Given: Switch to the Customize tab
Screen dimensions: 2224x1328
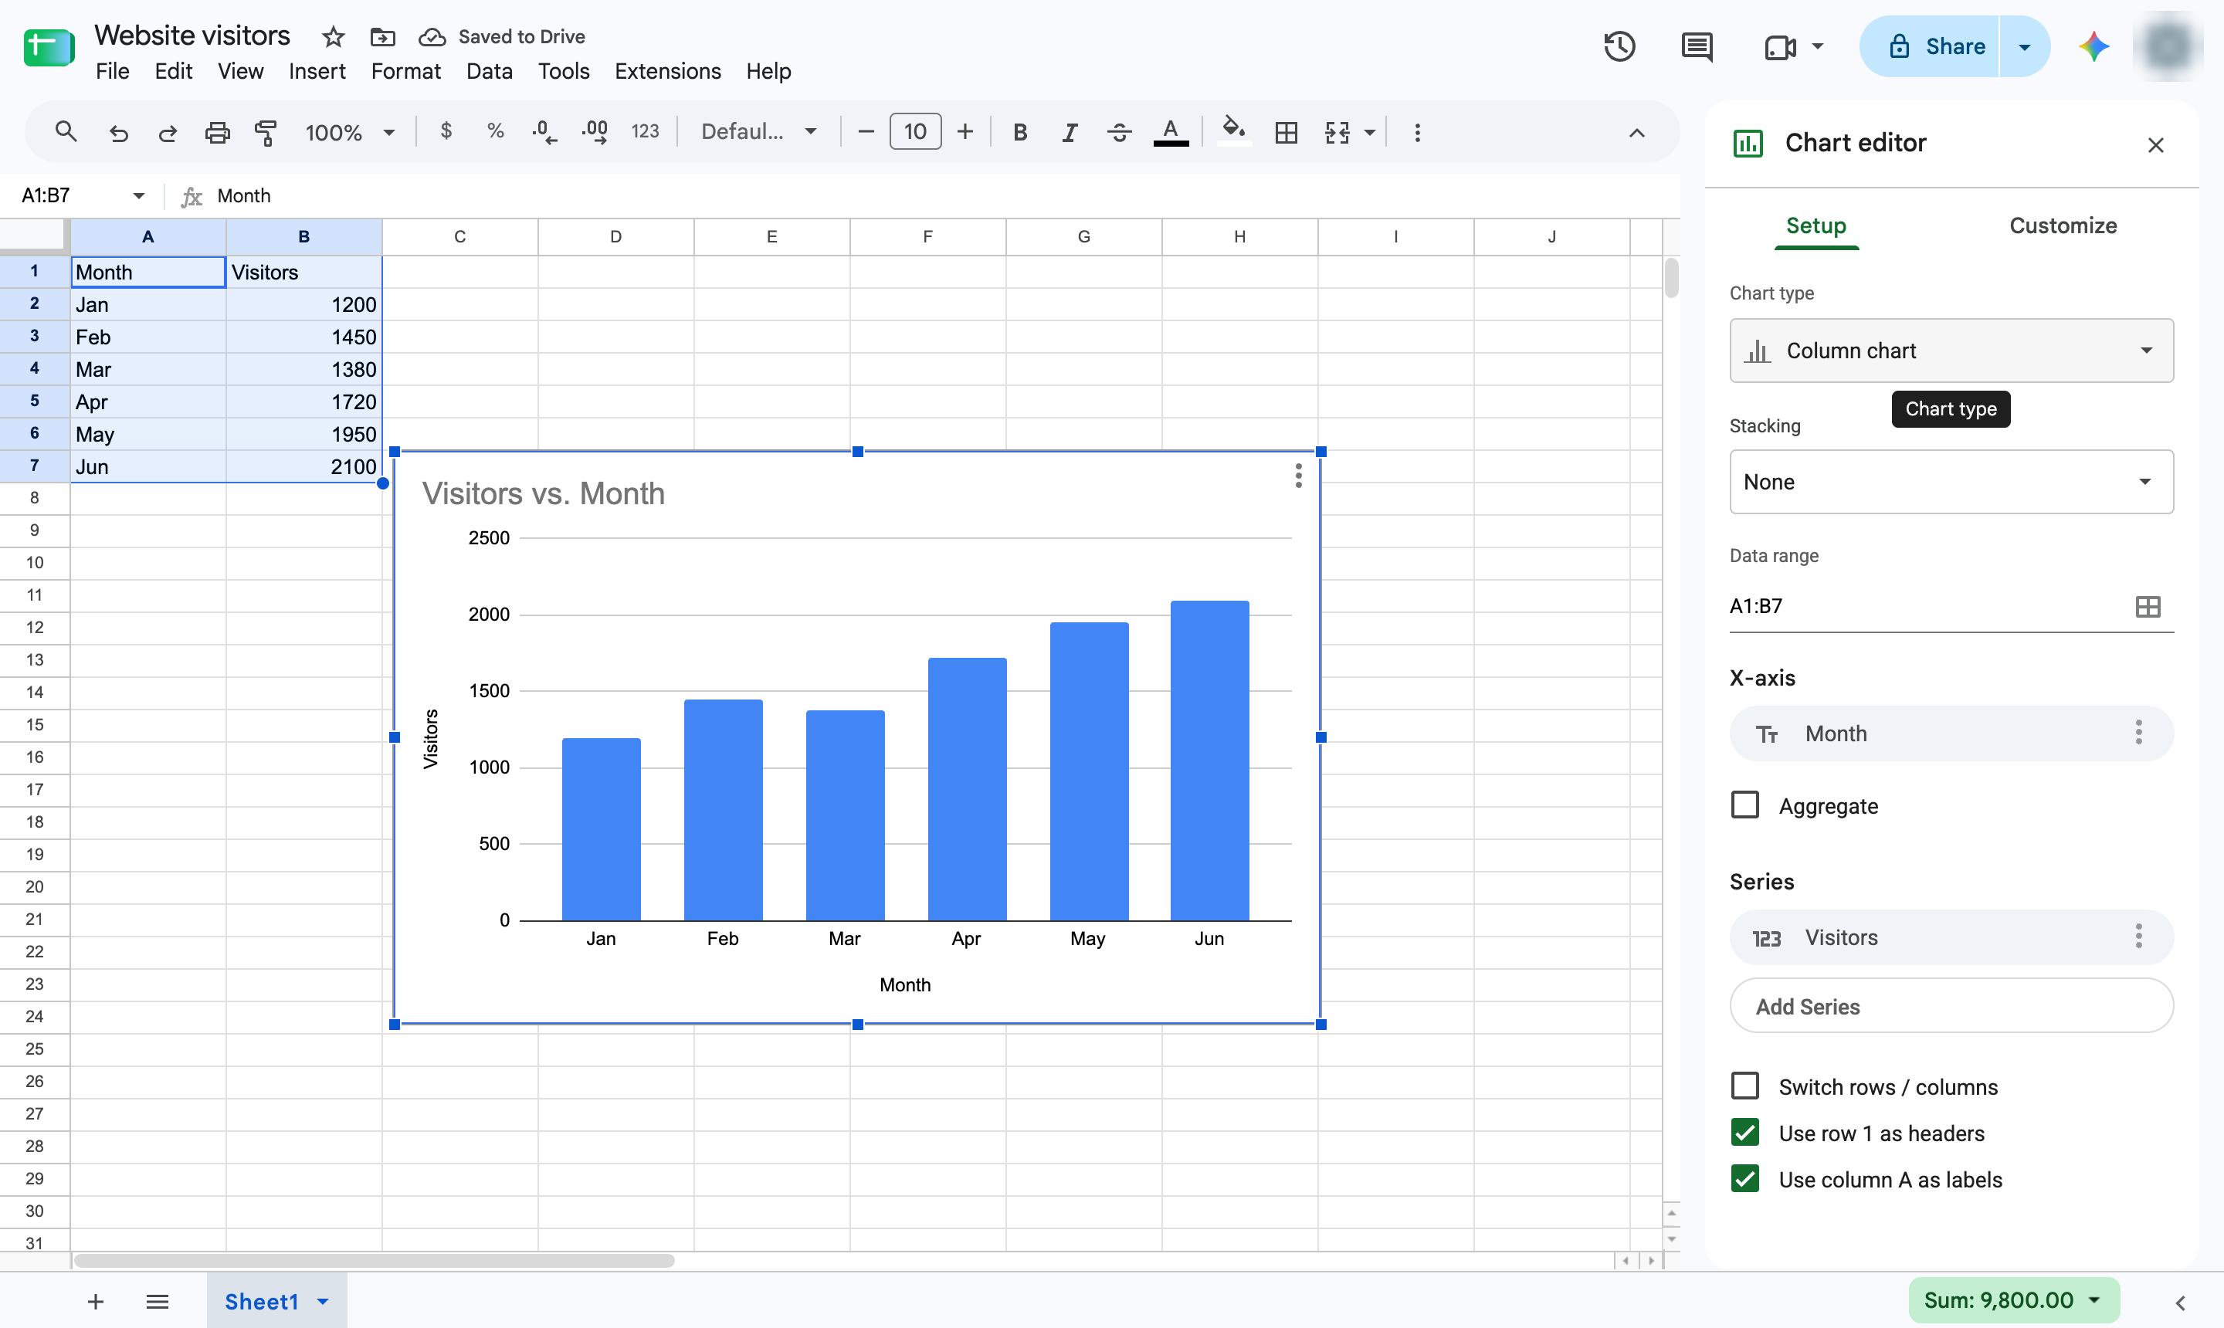Looking at the screenshot, I should click(x=2063, y=225).
